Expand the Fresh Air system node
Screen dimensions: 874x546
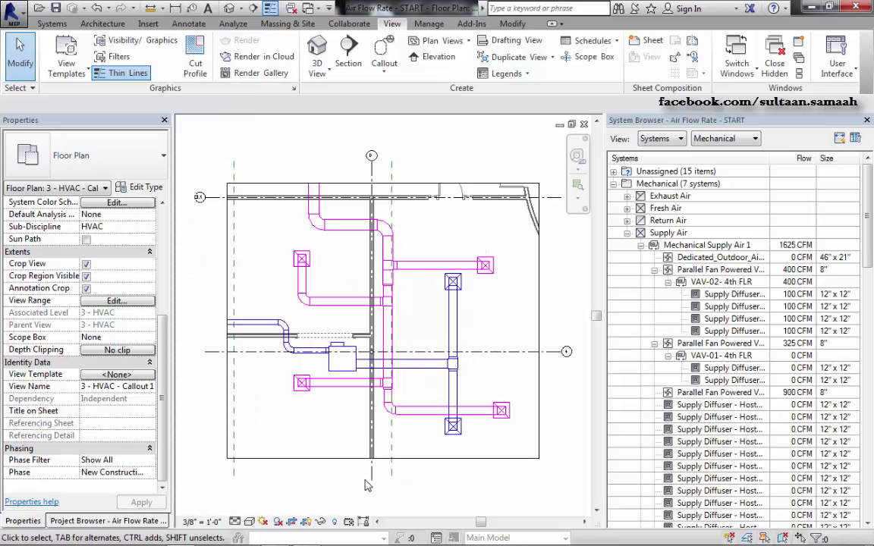(x=627, y=209)
